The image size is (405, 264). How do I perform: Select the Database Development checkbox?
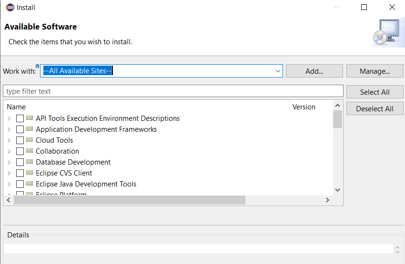(20, 162)
